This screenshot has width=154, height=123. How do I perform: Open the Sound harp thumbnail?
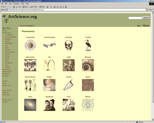tap(69, 85)
